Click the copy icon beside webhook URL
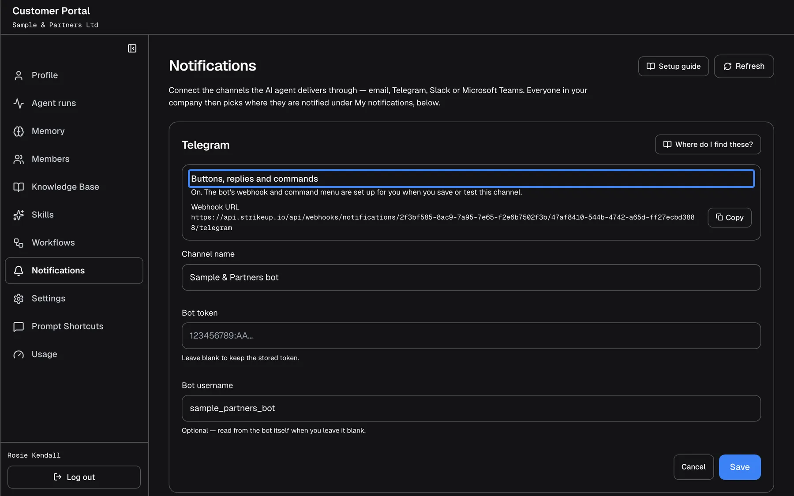The image size is (794, 496). click(x=719, y=217)
